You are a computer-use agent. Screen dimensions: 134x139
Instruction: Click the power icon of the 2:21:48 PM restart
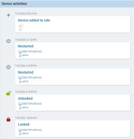(8, 41)
